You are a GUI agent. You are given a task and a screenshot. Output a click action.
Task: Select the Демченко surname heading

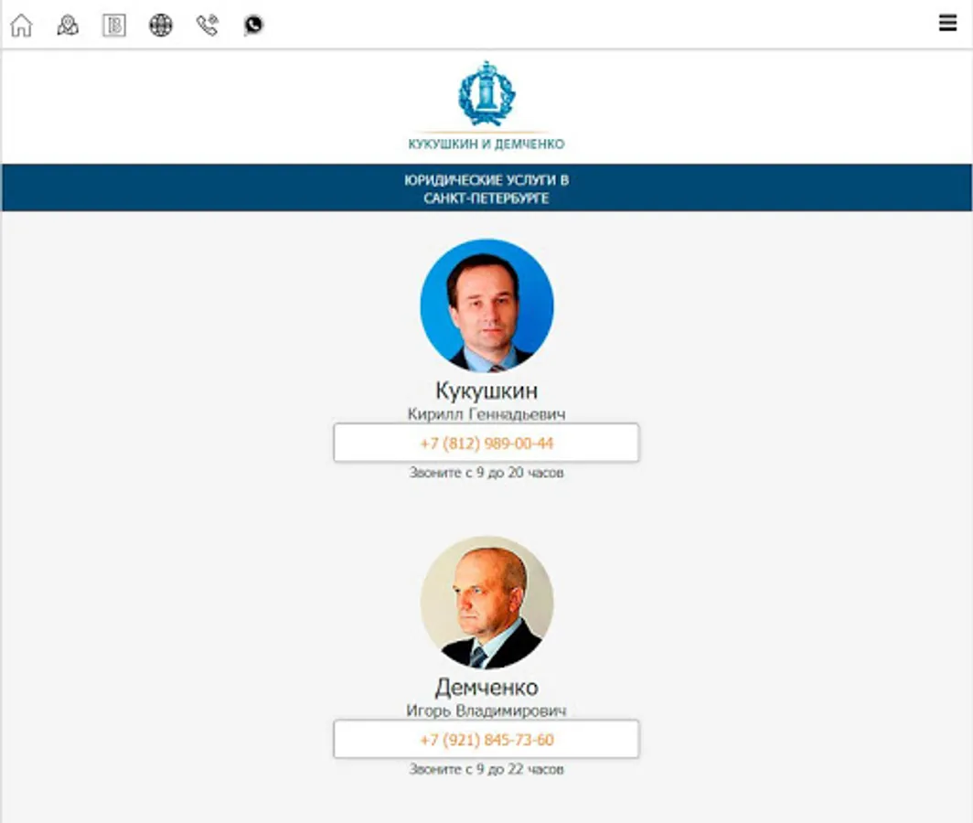[486, 687]
